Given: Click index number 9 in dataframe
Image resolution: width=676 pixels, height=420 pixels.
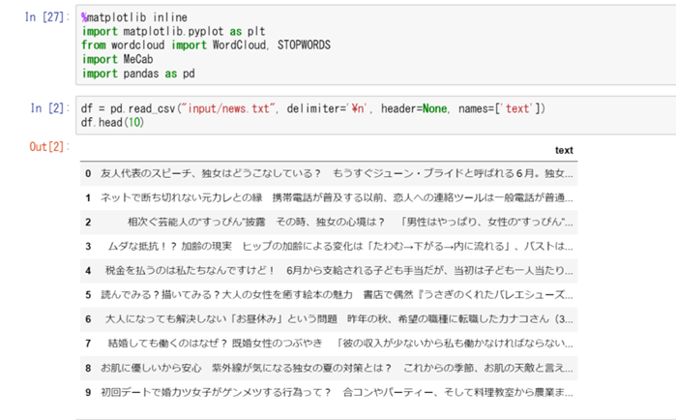Looking at the screenshot, I should (x=88, y=392).
